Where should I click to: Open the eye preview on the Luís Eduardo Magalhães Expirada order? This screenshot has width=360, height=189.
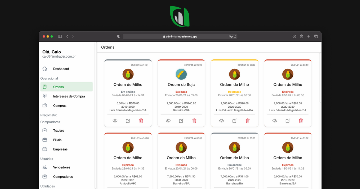[x=274, y=121]
